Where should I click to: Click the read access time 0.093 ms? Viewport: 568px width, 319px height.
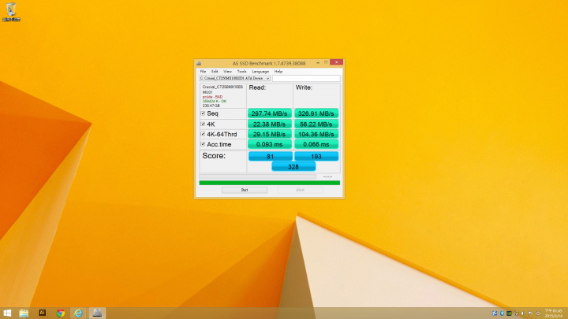(x=270, y=144)
